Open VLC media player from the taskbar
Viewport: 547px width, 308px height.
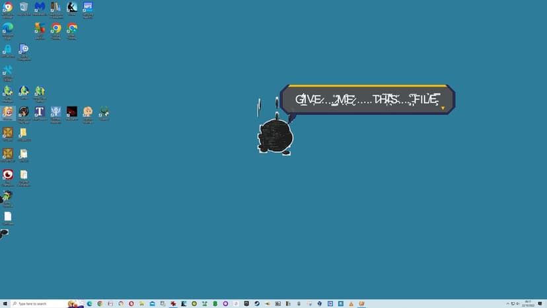tap(351, 304)
